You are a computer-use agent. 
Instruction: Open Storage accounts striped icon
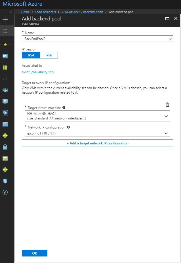click(5, 158)
